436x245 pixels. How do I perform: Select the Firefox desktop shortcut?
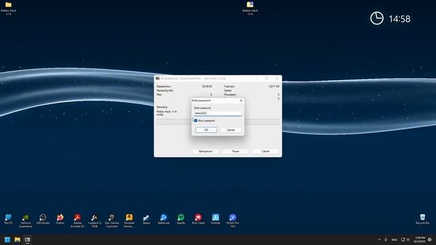60,219
